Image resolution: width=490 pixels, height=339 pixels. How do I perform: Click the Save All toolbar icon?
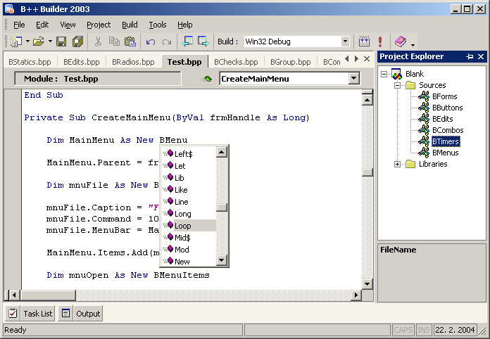pos(77,41)
